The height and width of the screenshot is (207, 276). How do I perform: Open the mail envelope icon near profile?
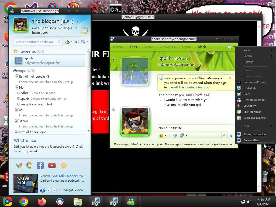pyautogui.click(x=85, y=30)
